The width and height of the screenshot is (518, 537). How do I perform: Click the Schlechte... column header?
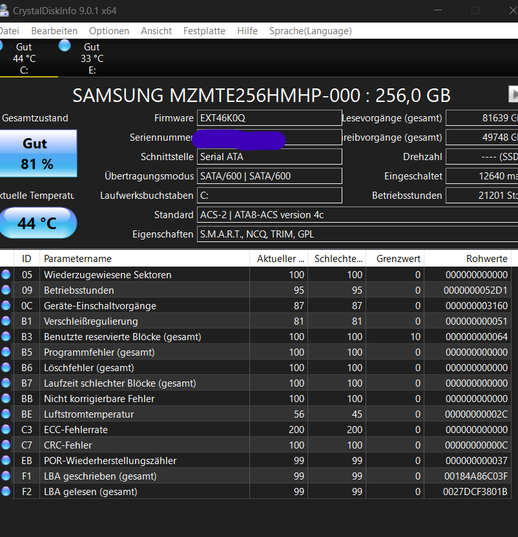[x=337, y=259]
